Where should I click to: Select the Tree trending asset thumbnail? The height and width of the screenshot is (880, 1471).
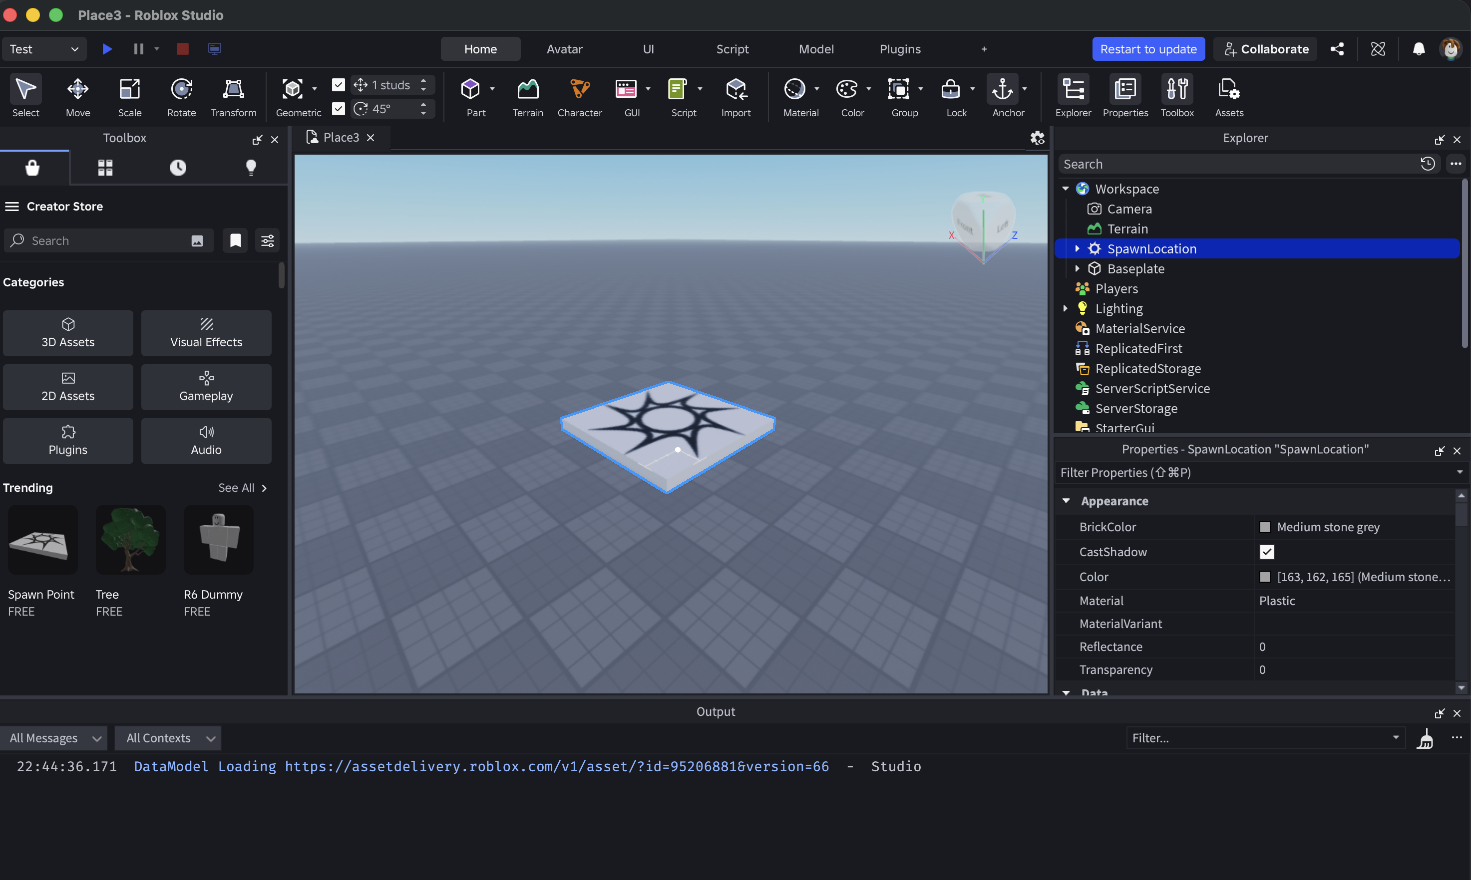(130, 539)
